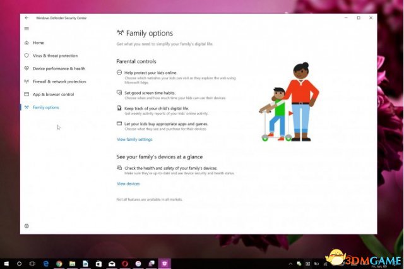This screenshot has height=269, width=404.
Task: Show hidden system tray icons
Action: pyautogui.click(x=290, y=263)
